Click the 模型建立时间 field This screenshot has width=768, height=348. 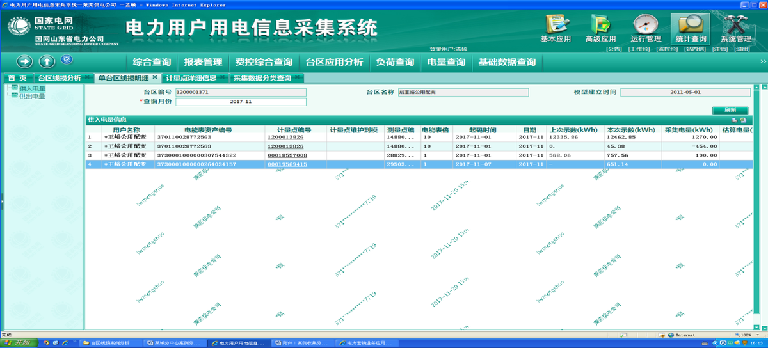click(685, 92)
